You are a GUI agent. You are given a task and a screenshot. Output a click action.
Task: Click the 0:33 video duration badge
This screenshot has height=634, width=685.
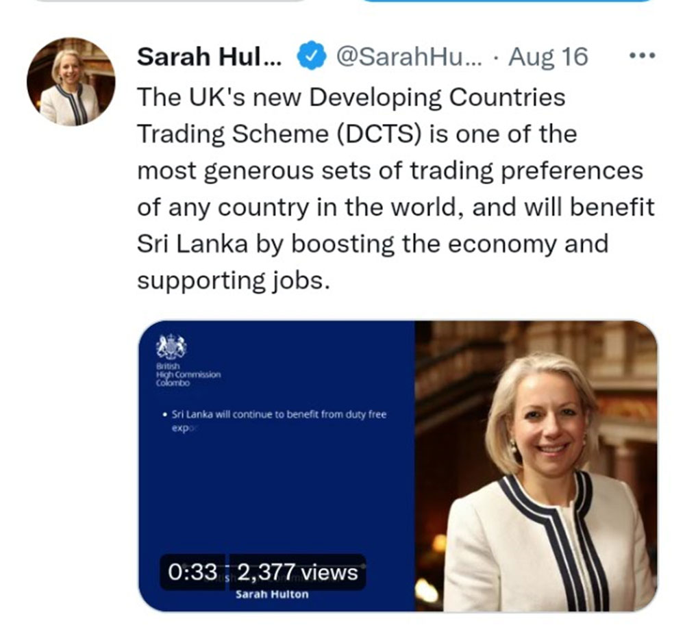coord(192,572)
